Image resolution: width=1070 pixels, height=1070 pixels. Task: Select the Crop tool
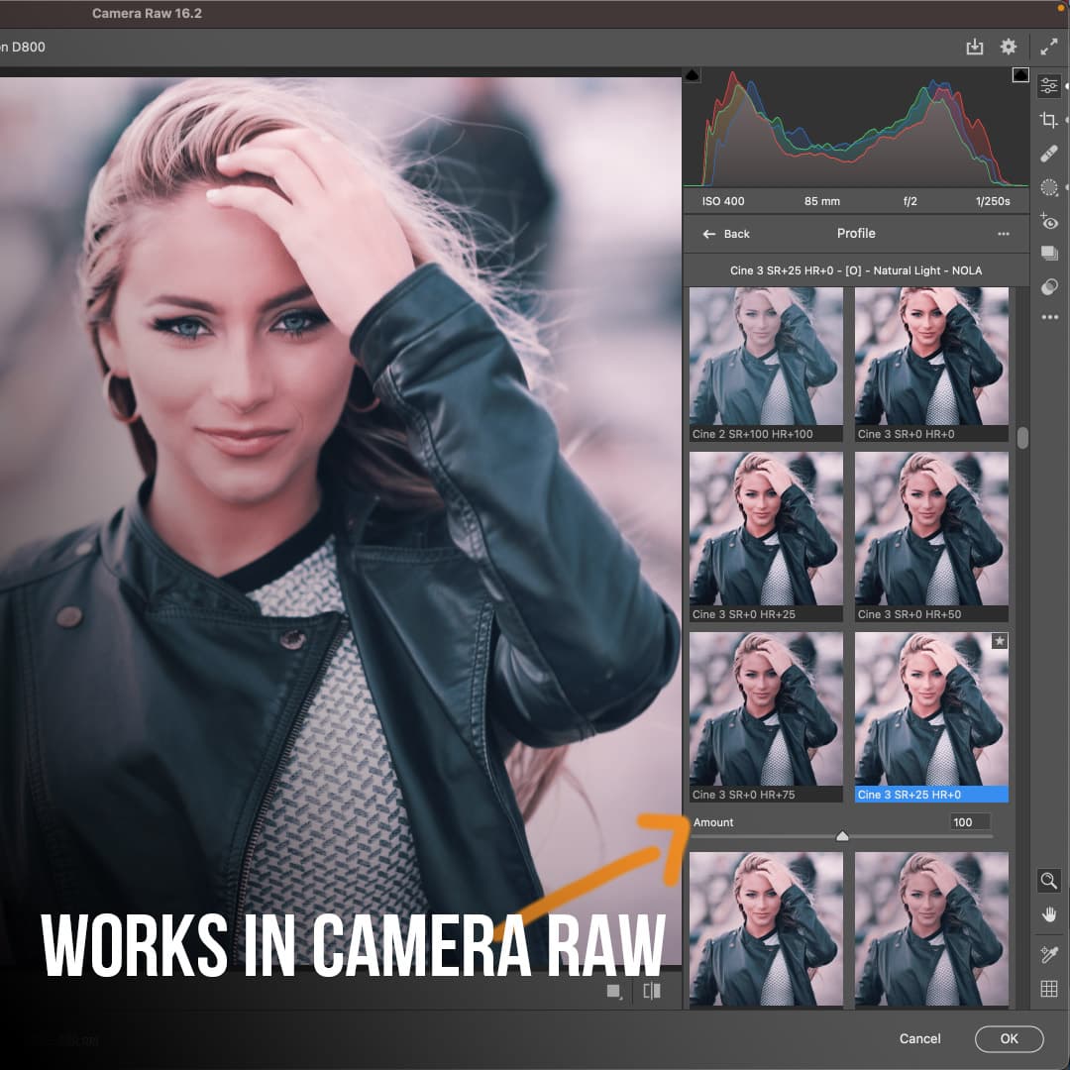coord(1049,119)
